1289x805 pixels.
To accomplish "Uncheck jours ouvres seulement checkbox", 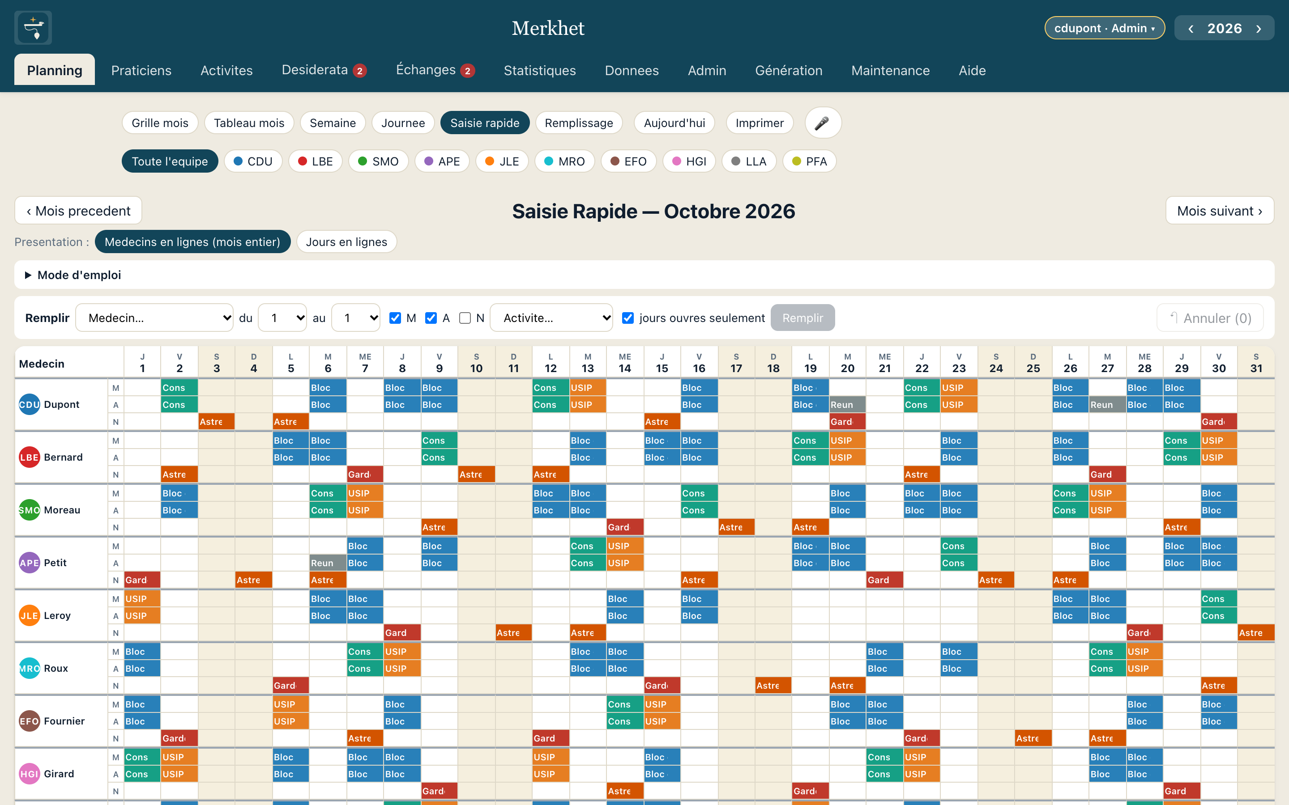I will (x=628, y=318).
